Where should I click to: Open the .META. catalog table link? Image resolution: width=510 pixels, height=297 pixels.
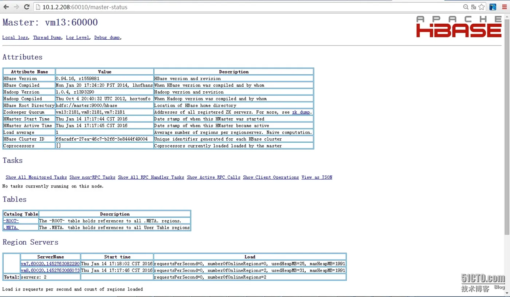(11, 227)
